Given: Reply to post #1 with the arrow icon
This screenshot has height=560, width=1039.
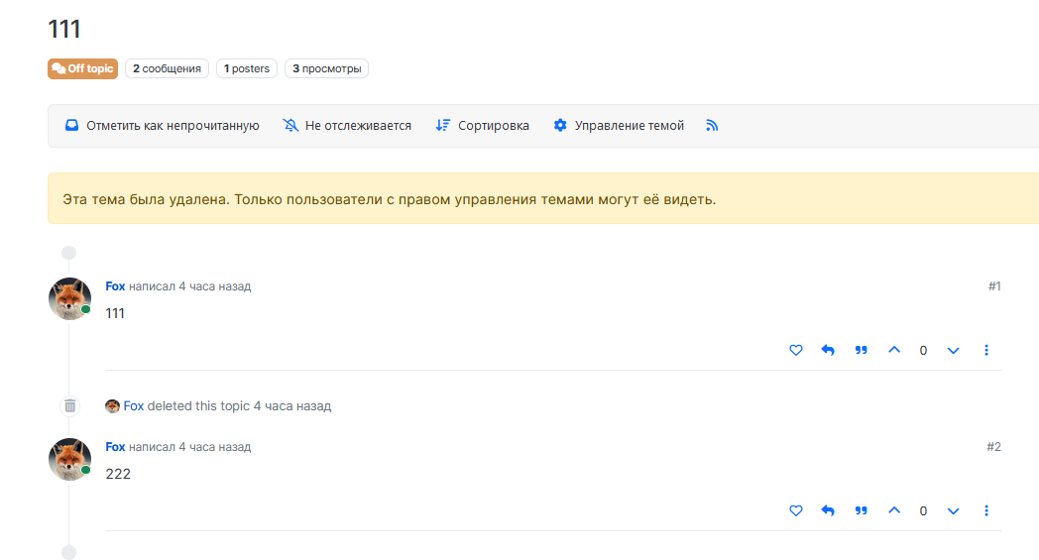Looking at the screenshot, I should 828,350.
